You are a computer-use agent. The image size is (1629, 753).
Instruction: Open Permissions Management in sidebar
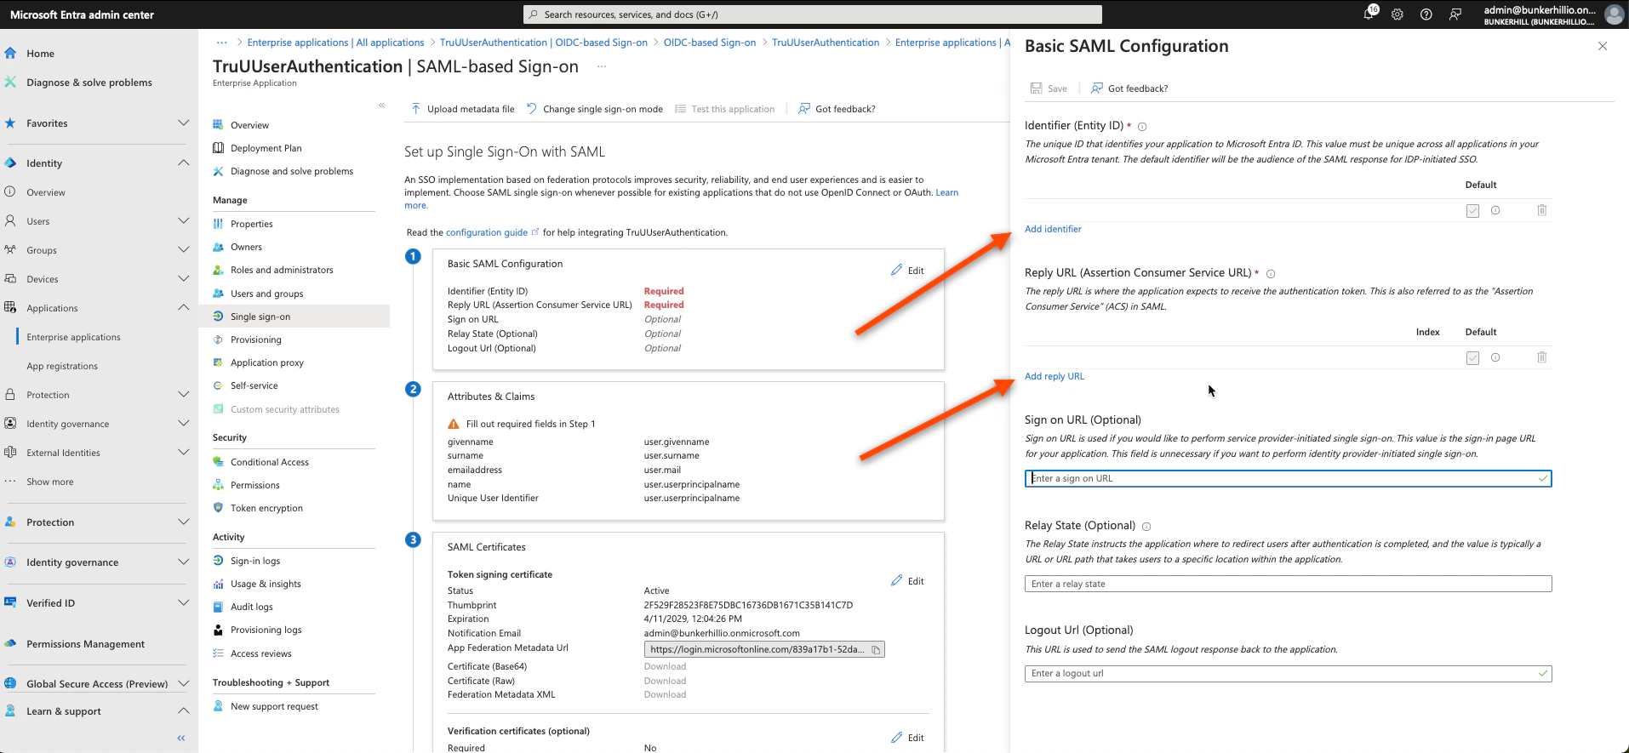coord(85,644)
